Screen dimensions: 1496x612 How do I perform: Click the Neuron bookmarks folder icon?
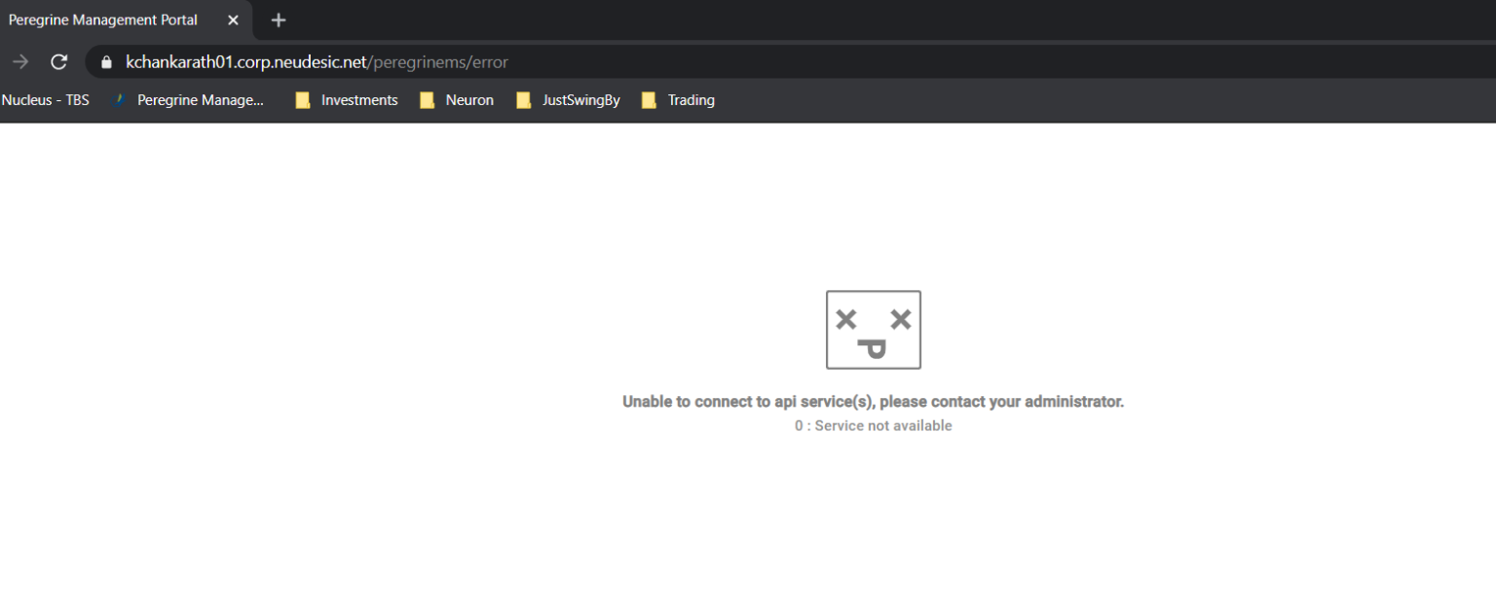pyautogui.click(x=427, y=99)
